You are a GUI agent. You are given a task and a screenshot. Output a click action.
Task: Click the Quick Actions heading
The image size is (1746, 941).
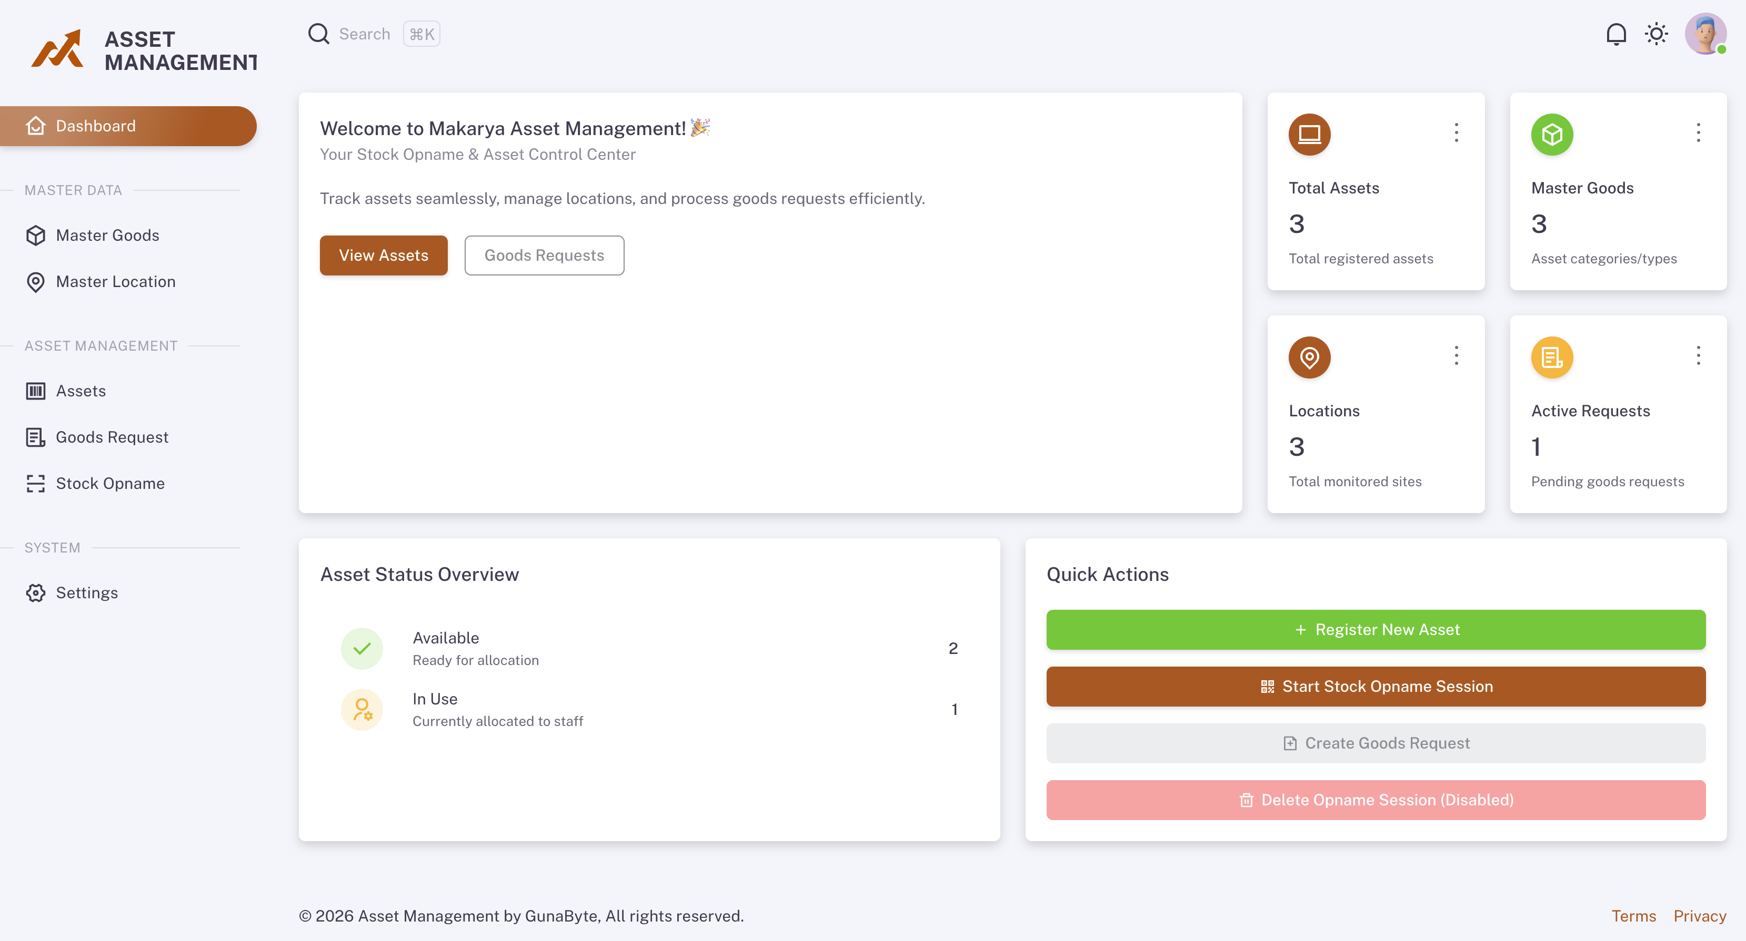(1108, 574)
